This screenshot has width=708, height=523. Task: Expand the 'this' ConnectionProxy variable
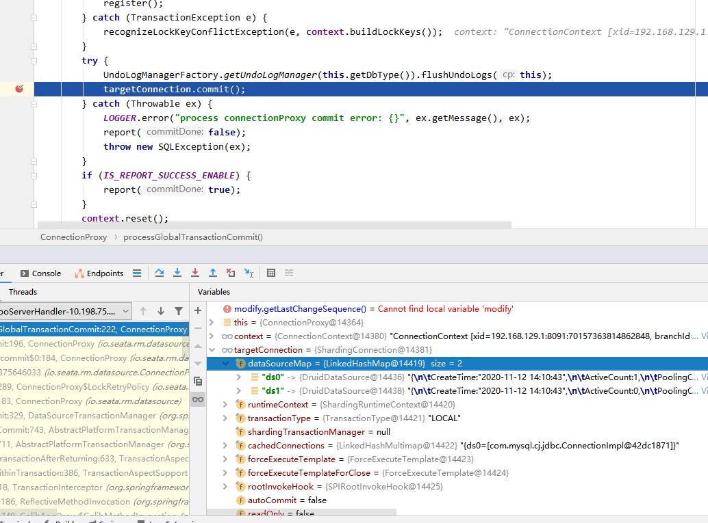coord(212,323)
